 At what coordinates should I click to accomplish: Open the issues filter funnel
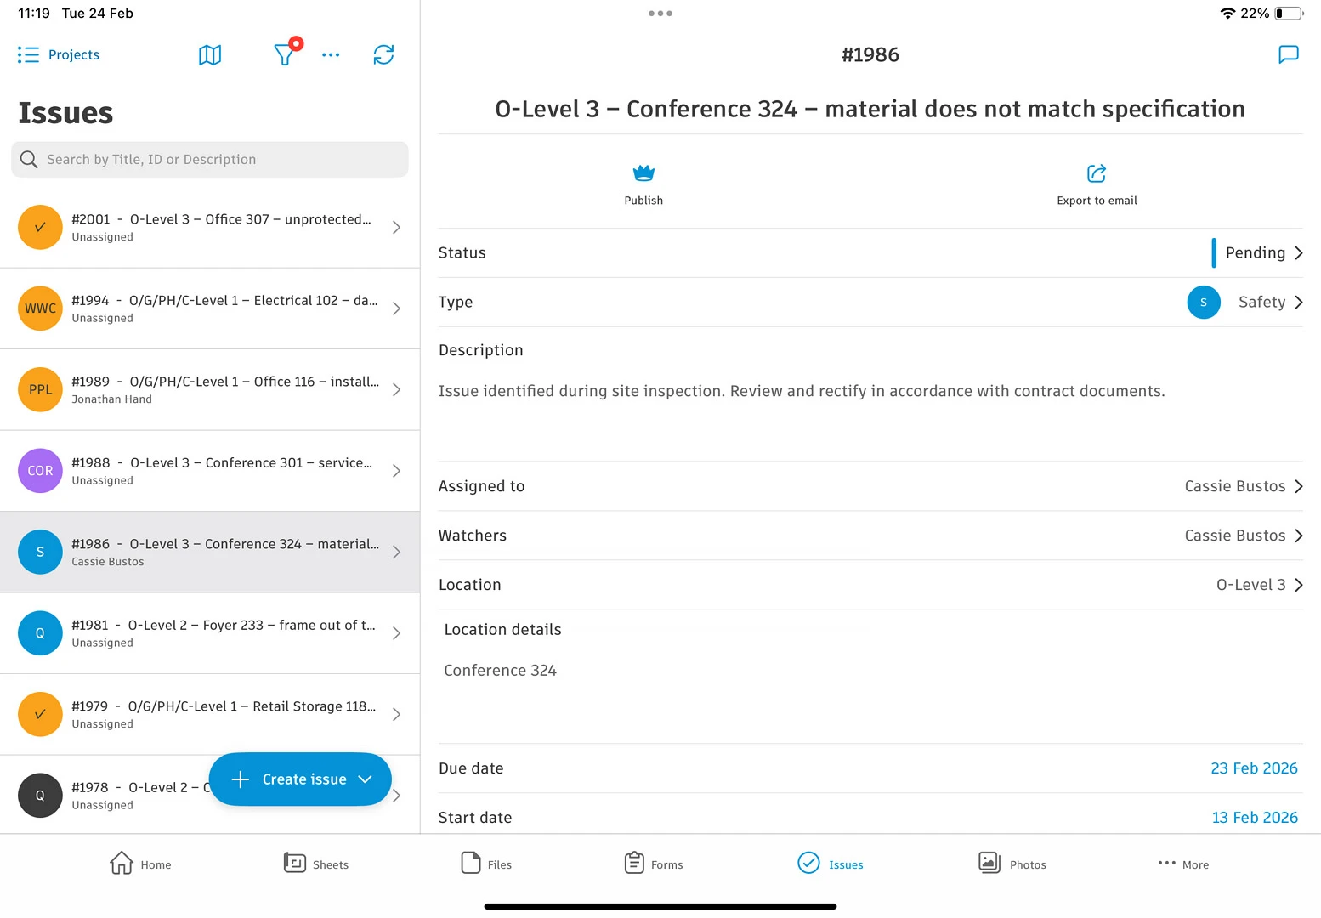[x=285, y=54]
